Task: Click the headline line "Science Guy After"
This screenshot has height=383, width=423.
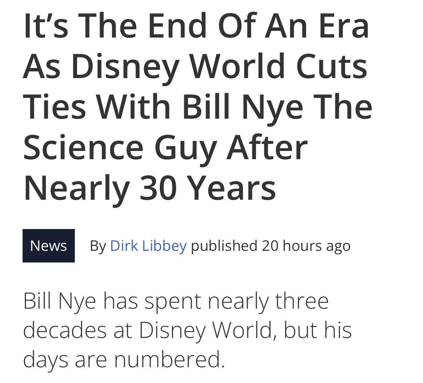Action: click(x=166, y=148)
